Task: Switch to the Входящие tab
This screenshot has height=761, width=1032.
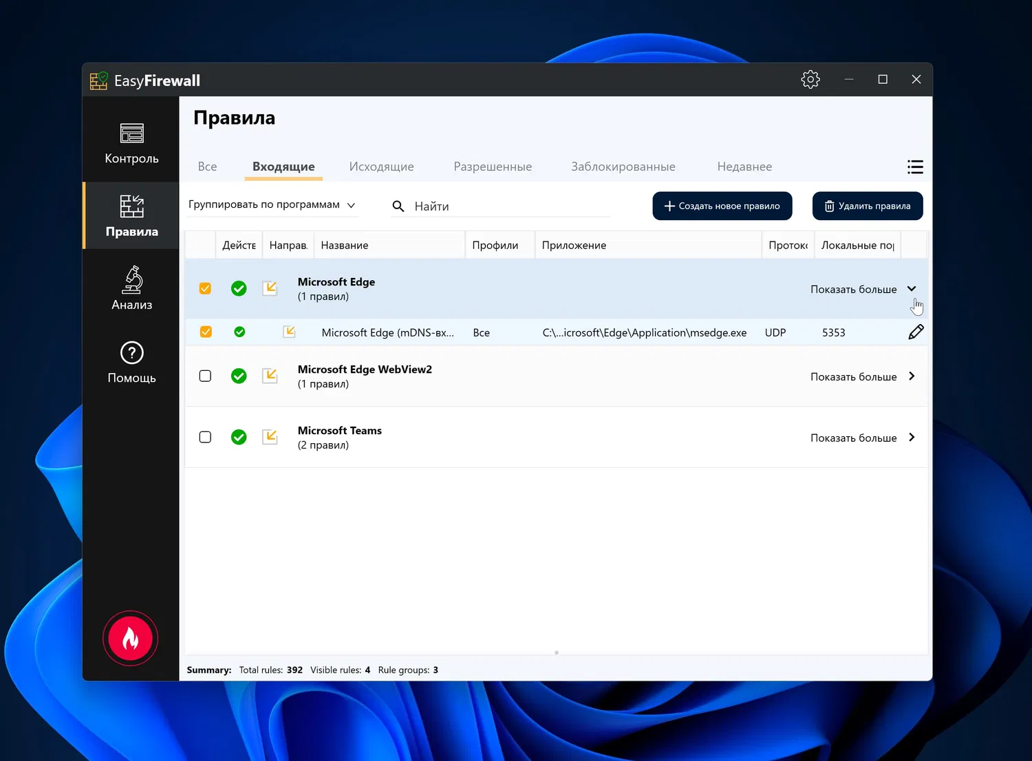Action: point(283,167)
